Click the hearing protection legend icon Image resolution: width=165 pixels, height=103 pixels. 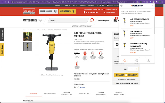click(101, 54)
